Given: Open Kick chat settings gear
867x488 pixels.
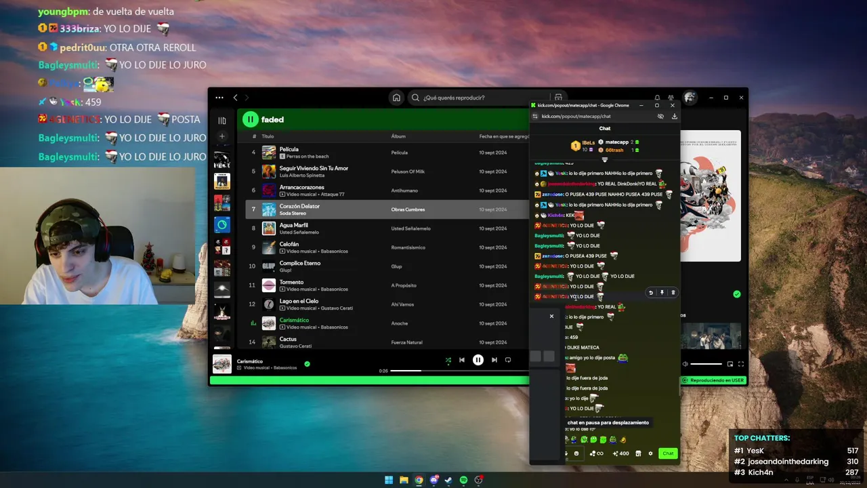Looking at the screenshot, I should (x=650, y=453).
